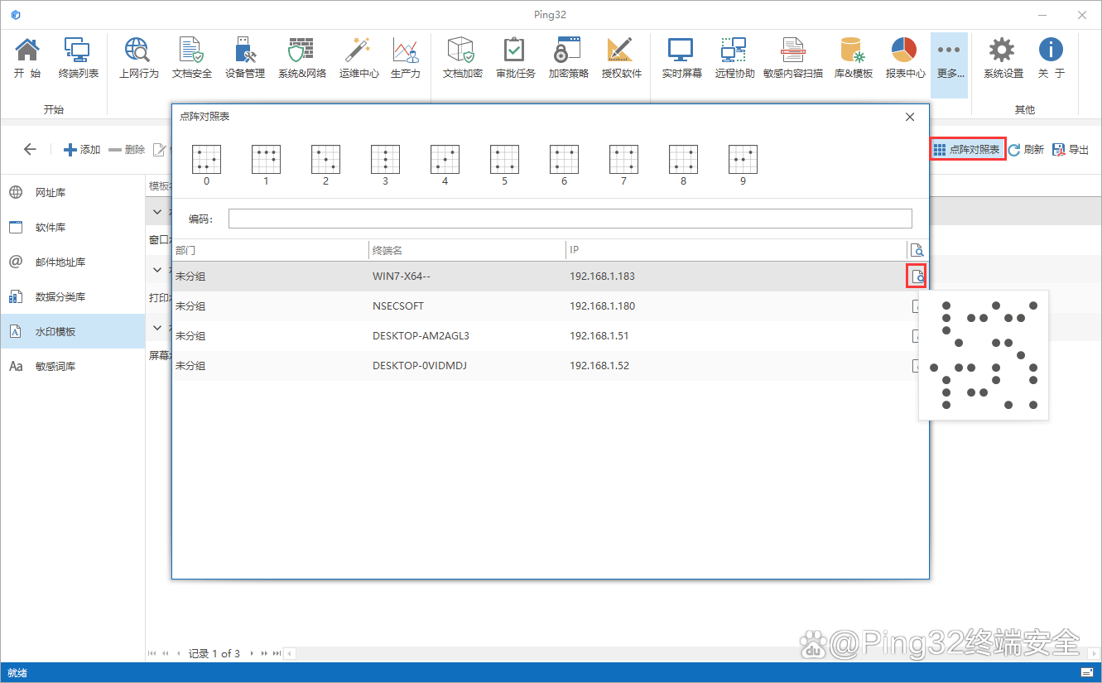Open 实时屏幕 real-time screen
Image resolution: width=1102 pixels, height=683 pixels.
(681, 58)
